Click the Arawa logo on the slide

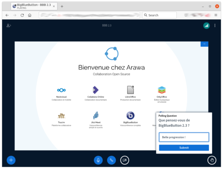coord(111,54)
